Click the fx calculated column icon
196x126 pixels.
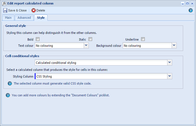pyautogui.click(x=4, y=3)
